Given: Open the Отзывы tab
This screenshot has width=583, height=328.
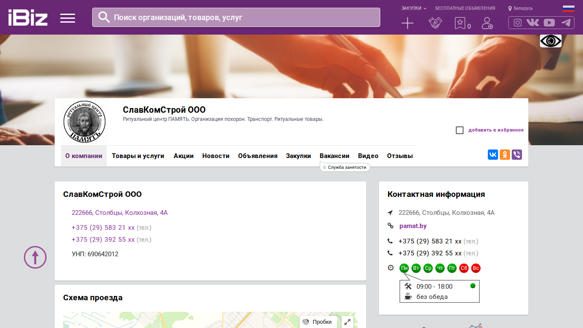Looking at the screenshot, I should tap(400, 156).
